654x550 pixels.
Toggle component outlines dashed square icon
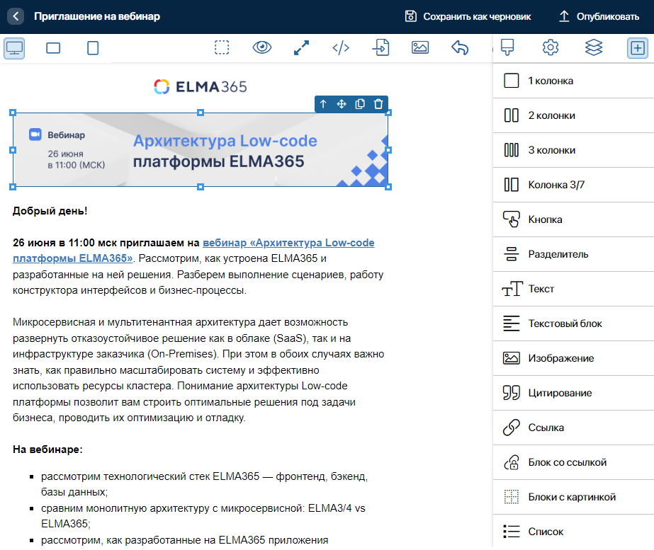[222, 47]
